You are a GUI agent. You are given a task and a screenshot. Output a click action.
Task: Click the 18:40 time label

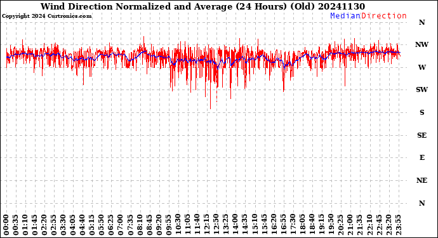click(312, 225)
